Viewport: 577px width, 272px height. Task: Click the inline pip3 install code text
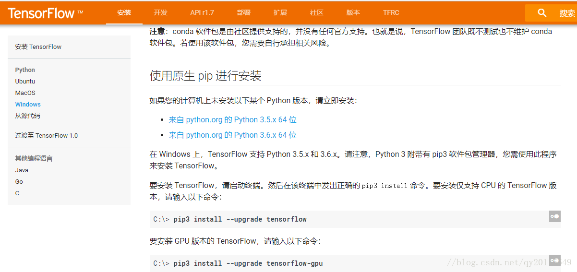pos(385,186)
